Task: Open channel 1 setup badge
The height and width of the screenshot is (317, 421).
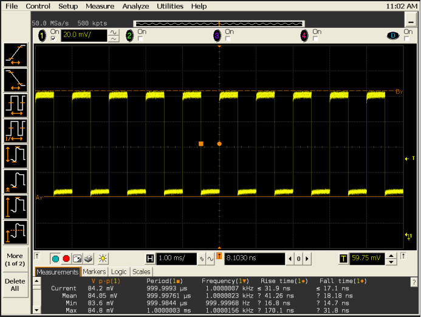Action: [x=42, y=36]
